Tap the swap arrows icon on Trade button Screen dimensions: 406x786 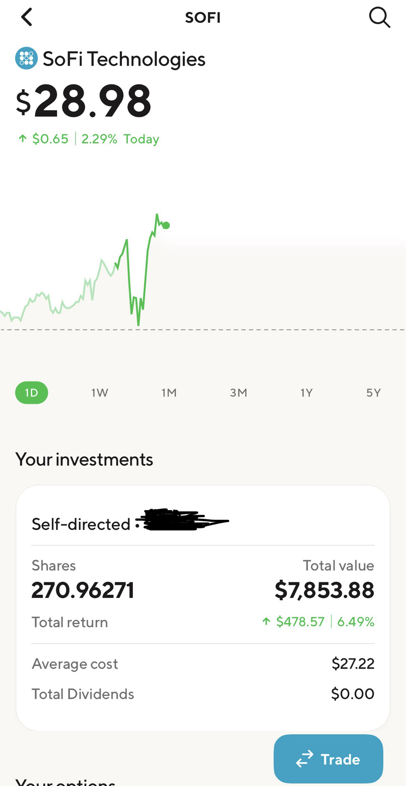(x=305, y=759)
